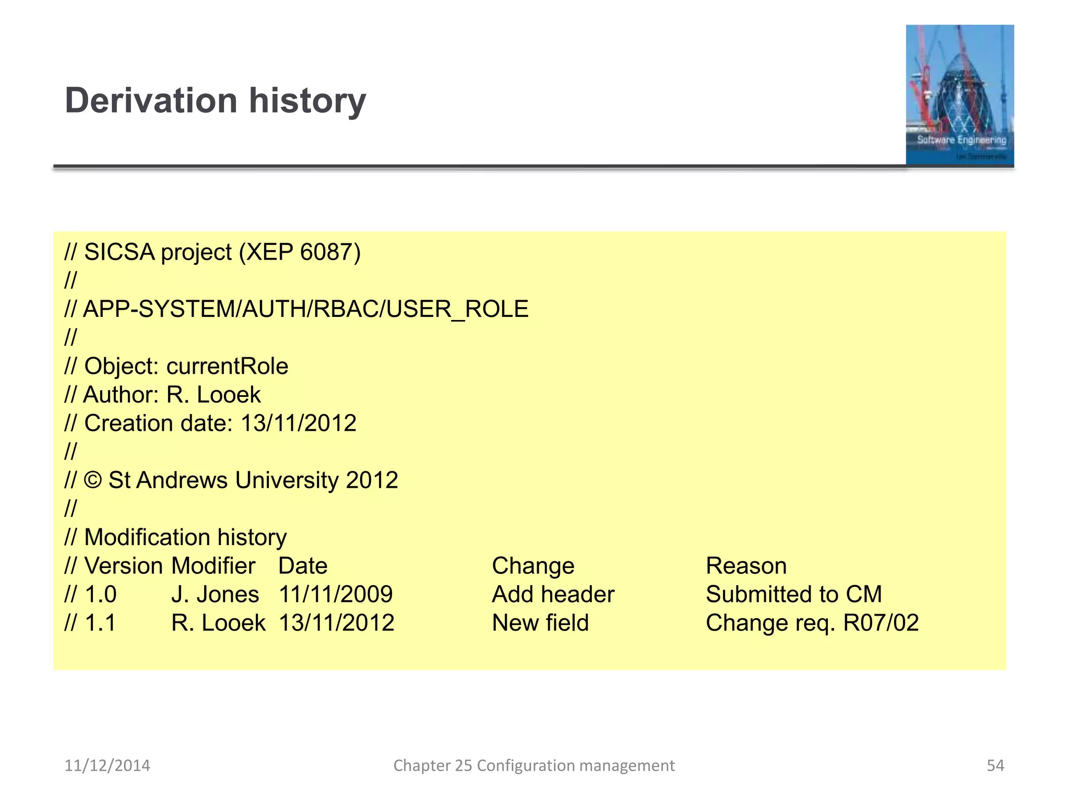Click the 'Date' column heading
The width and height of the screenshot is (1069, 802).
point(303,566)
